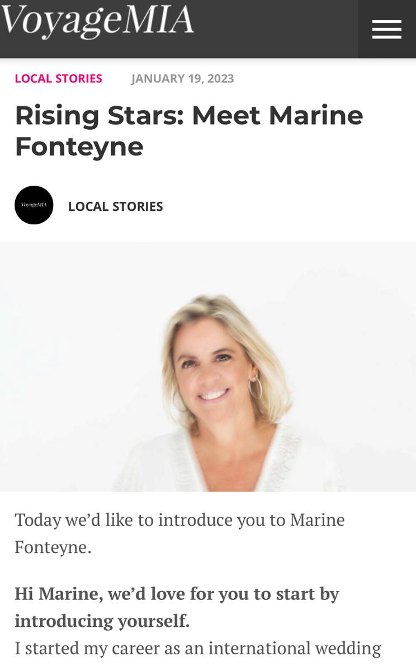Click the bold 'Hi Marine, we'd love' question
The height and width of the screenshot is (671, 416).
tap(177, 607)
